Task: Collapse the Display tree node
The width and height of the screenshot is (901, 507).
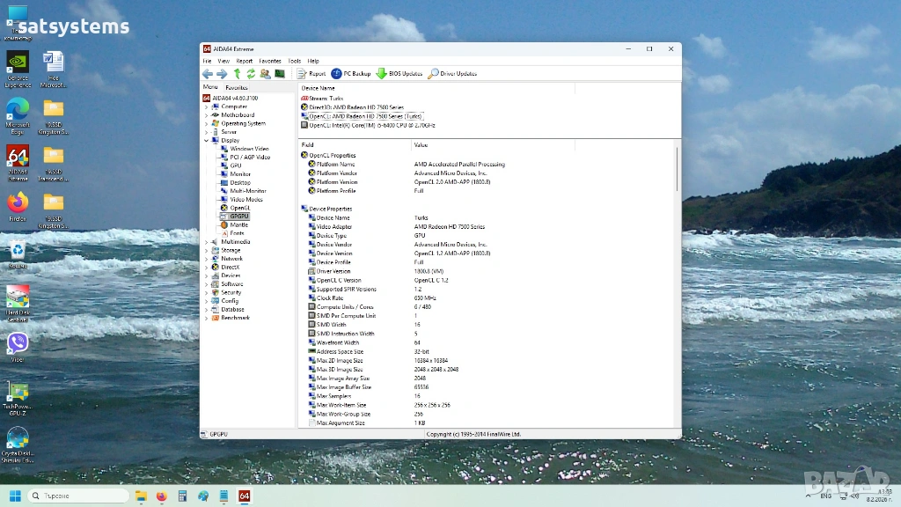Action: tap(206, 140)
